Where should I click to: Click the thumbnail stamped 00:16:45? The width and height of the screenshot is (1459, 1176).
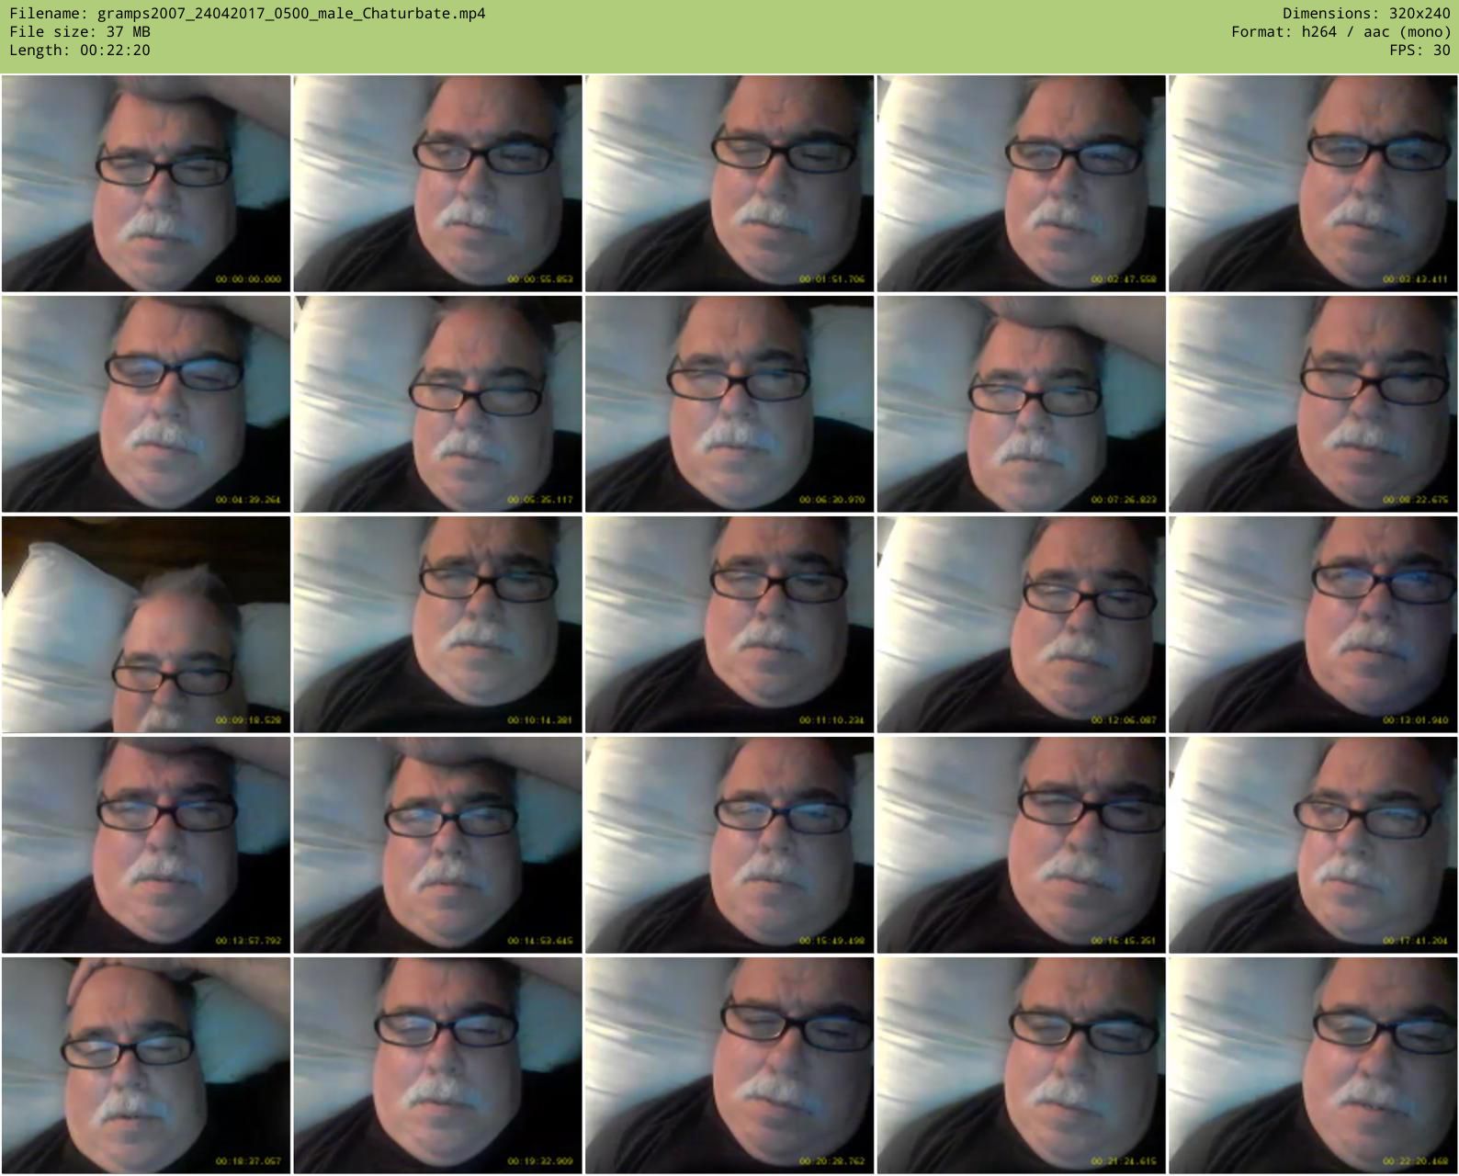[x=1021, y=845]
